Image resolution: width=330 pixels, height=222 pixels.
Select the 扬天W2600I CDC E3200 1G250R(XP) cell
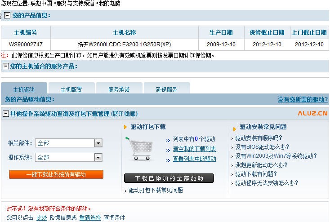click(x=125, y=44)
